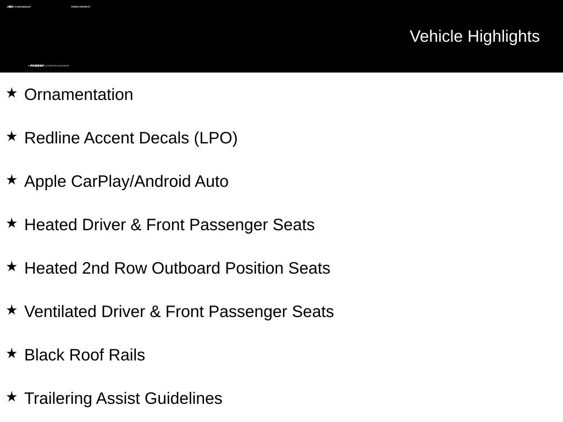
Task: Click the Penske Chevrolet text in header
Action: point(81,7)
